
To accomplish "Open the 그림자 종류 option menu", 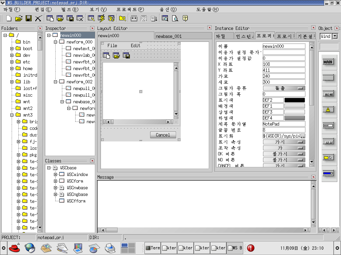I will click(284, 88).
